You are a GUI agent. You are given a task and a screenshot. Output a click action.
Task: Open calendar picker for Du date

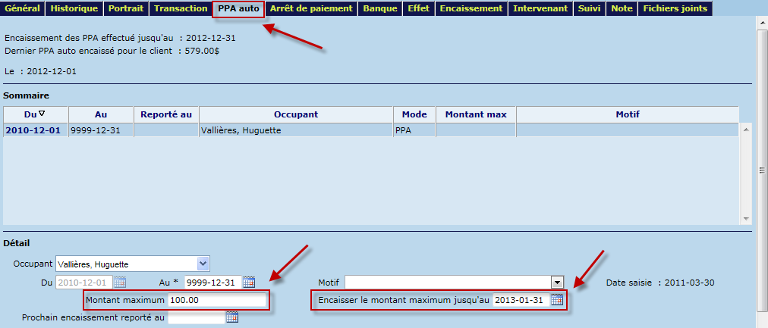click(x=120, y=283)
